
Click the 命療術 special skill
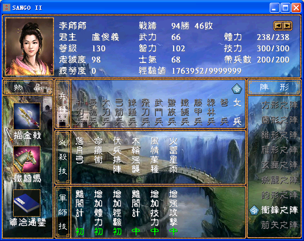pos(99,151)
